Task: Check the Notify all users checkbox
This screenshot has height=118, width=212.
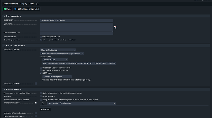Action: pos(41,97)
